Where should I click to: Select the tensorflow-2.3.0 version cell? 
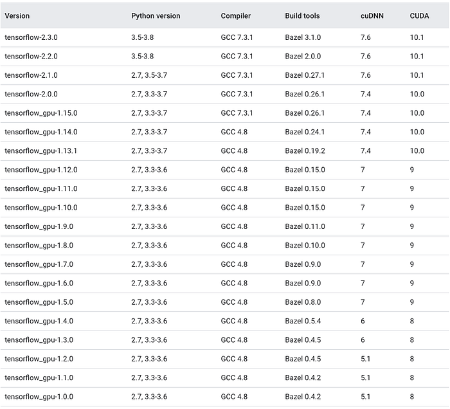(31, 37)
